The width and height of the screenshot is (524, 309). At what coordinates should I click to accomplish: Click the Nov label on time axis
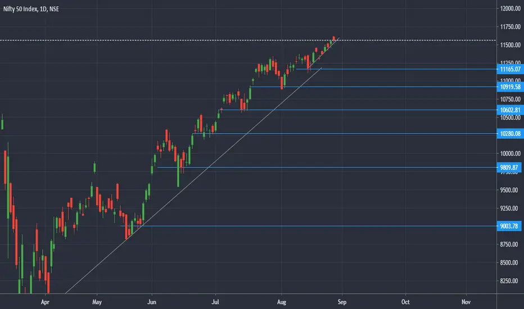coord(466,302)
